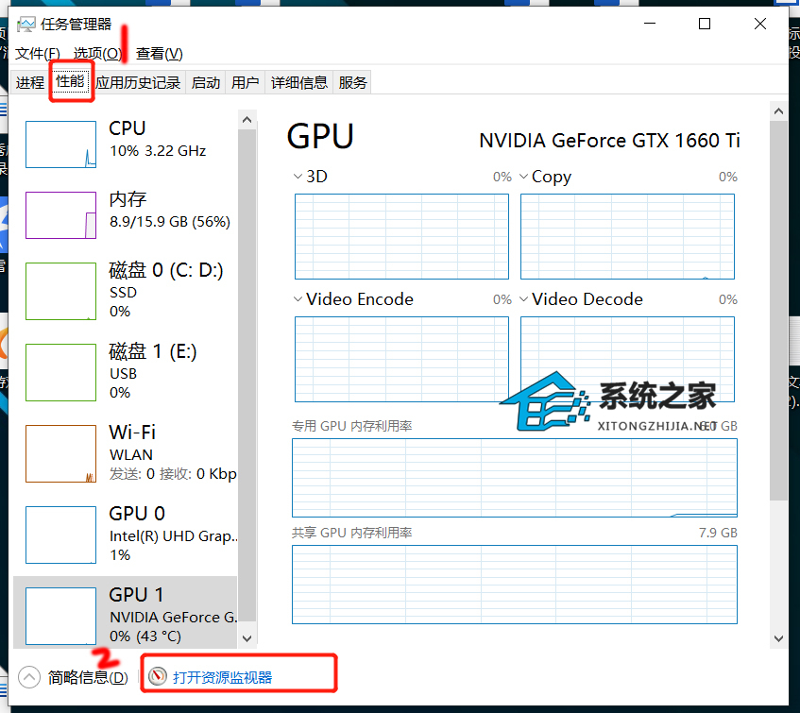
Task: Select 磁盘 1 (E:) graph thumbnail
Action: pos(60,372)
